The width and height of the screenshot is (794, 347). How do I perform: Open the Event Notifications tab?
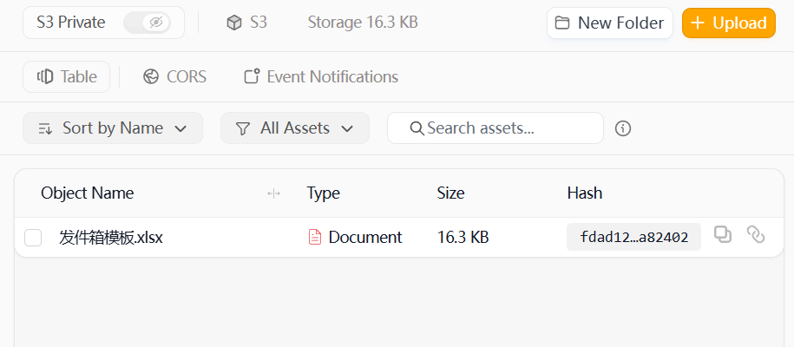click(x=321, y=77)
